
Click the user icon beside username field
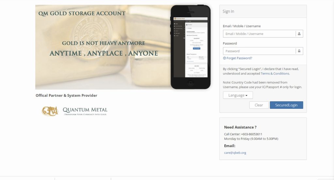pyautogui.click(x=299, y=34)
